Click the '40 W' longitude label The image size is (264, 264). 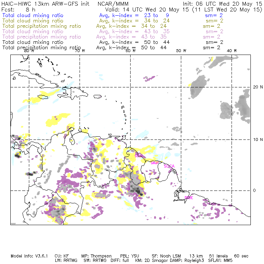[232, 51]
